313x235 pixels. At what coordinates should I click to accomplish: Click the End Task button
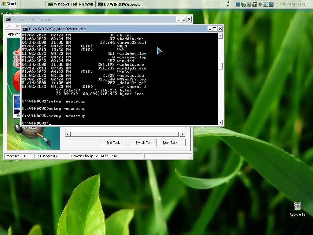pyautogui.click(x=113, y=143)
